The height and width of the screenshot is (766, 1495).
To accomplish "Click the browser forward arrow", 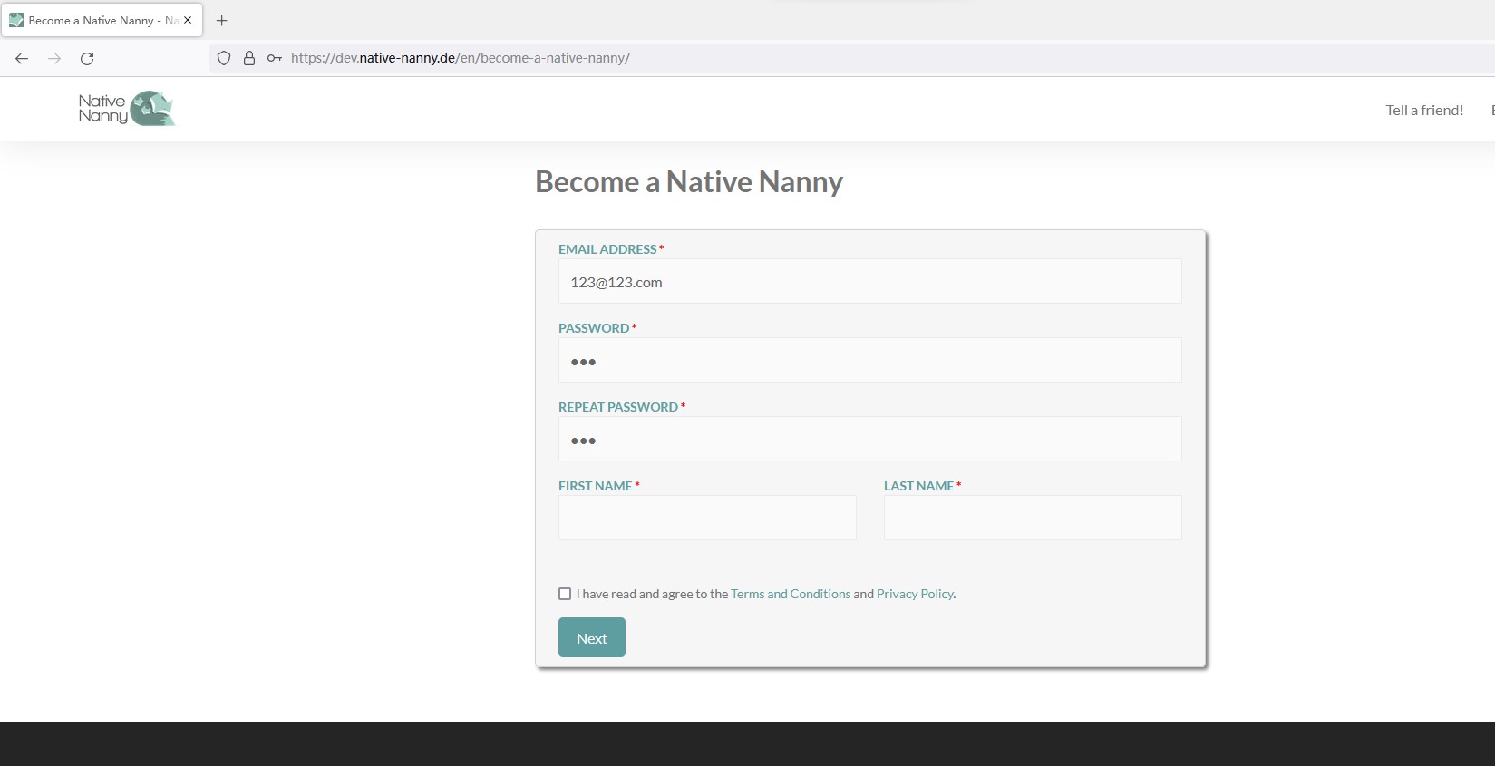I will (54, 59).
